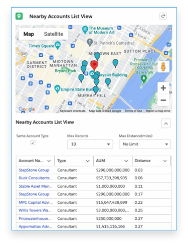
Task: Open Appomattox Adv... account link
Action: [35, 226]
